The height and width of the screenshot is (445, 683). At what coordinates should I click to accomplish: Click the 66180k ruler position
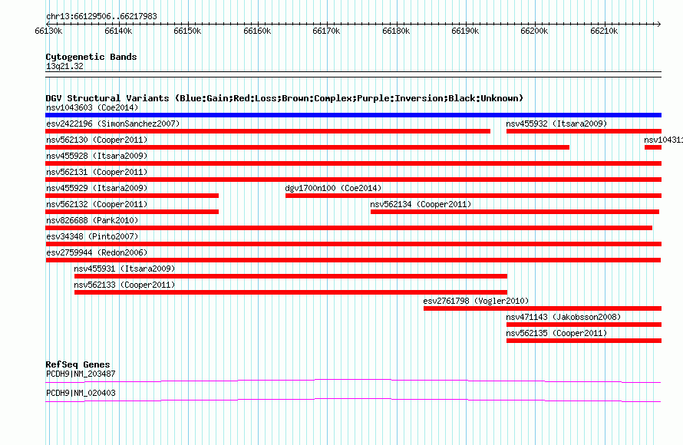coord(396,31)
